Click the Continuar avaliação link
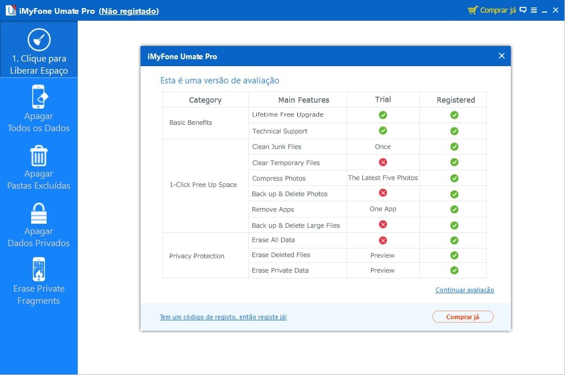 point(464,290)
